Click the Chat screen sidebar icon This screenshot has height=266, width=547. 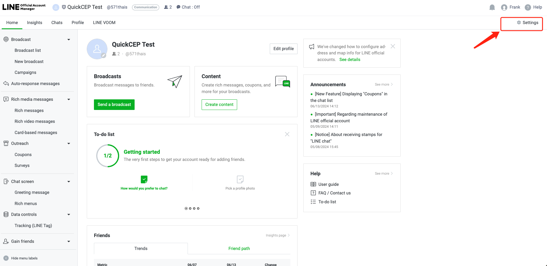tap(6, 182)
